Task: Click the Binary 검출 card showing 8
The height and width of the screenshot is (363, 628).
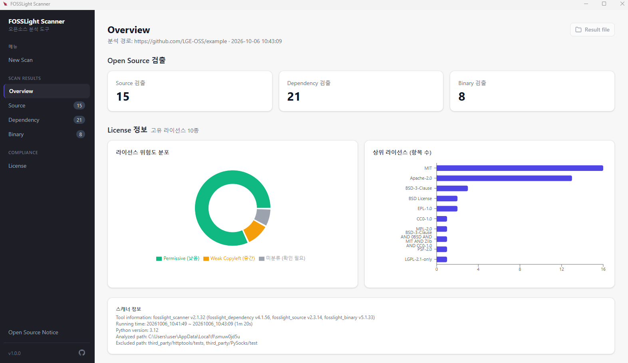Action: tap(532, 91)
